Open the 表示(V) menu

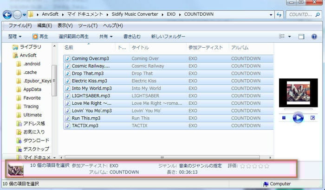click(65, 25)
